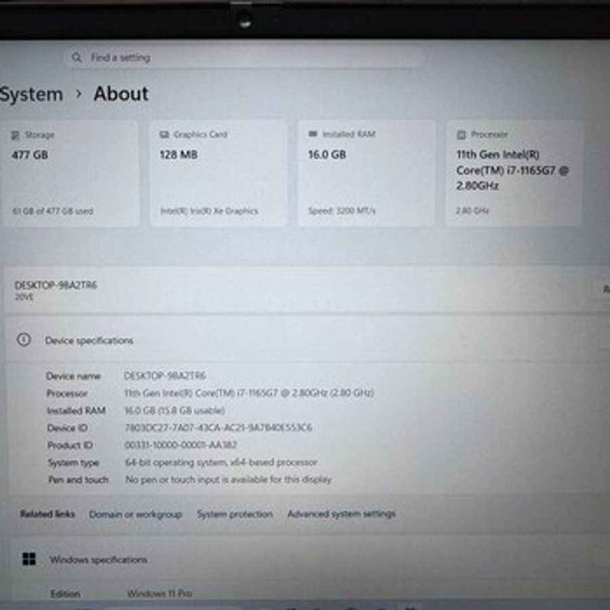The image size is (610, 610).
Task: Click the Device specifications info icon
Action: point(24,340)
